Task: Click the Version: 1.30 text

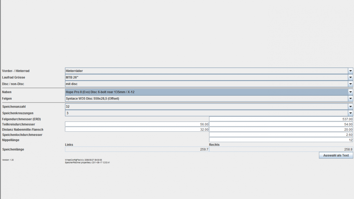Action: 8,160
